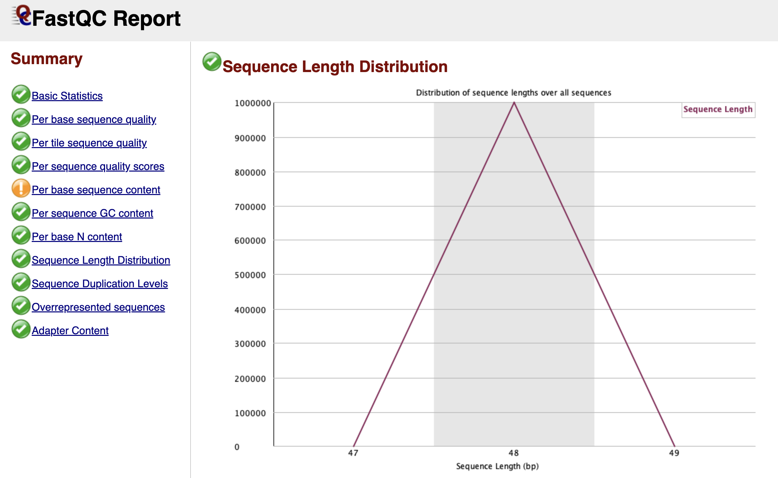This screenshot has width=778, height=478.
Task: Click the orange warning icon beside Per base sequence content
Action: (x=20, y=188)
